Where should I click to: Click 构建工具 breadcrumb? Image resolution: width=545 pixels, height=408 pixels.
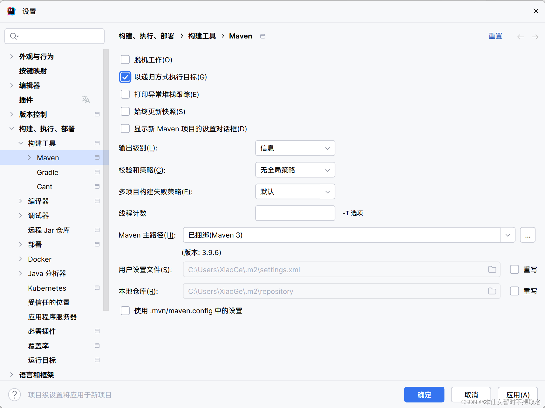click(202, 36)
